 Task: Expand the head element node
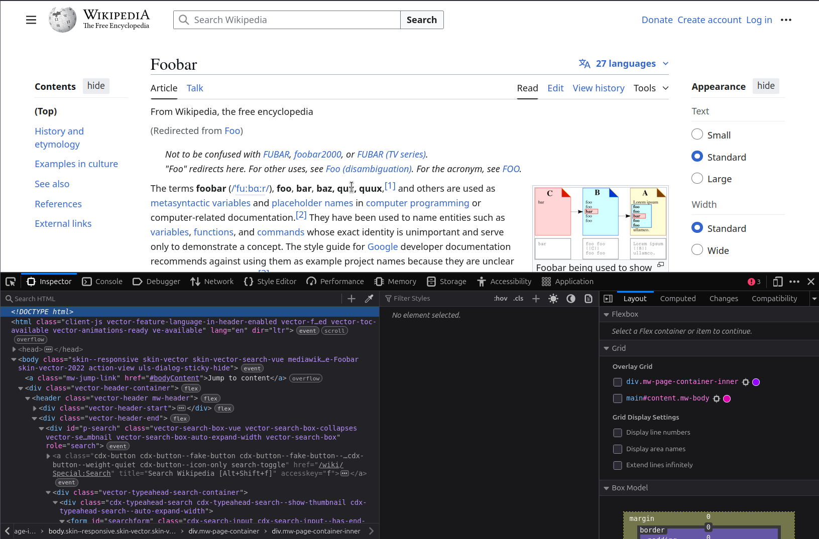14,349
